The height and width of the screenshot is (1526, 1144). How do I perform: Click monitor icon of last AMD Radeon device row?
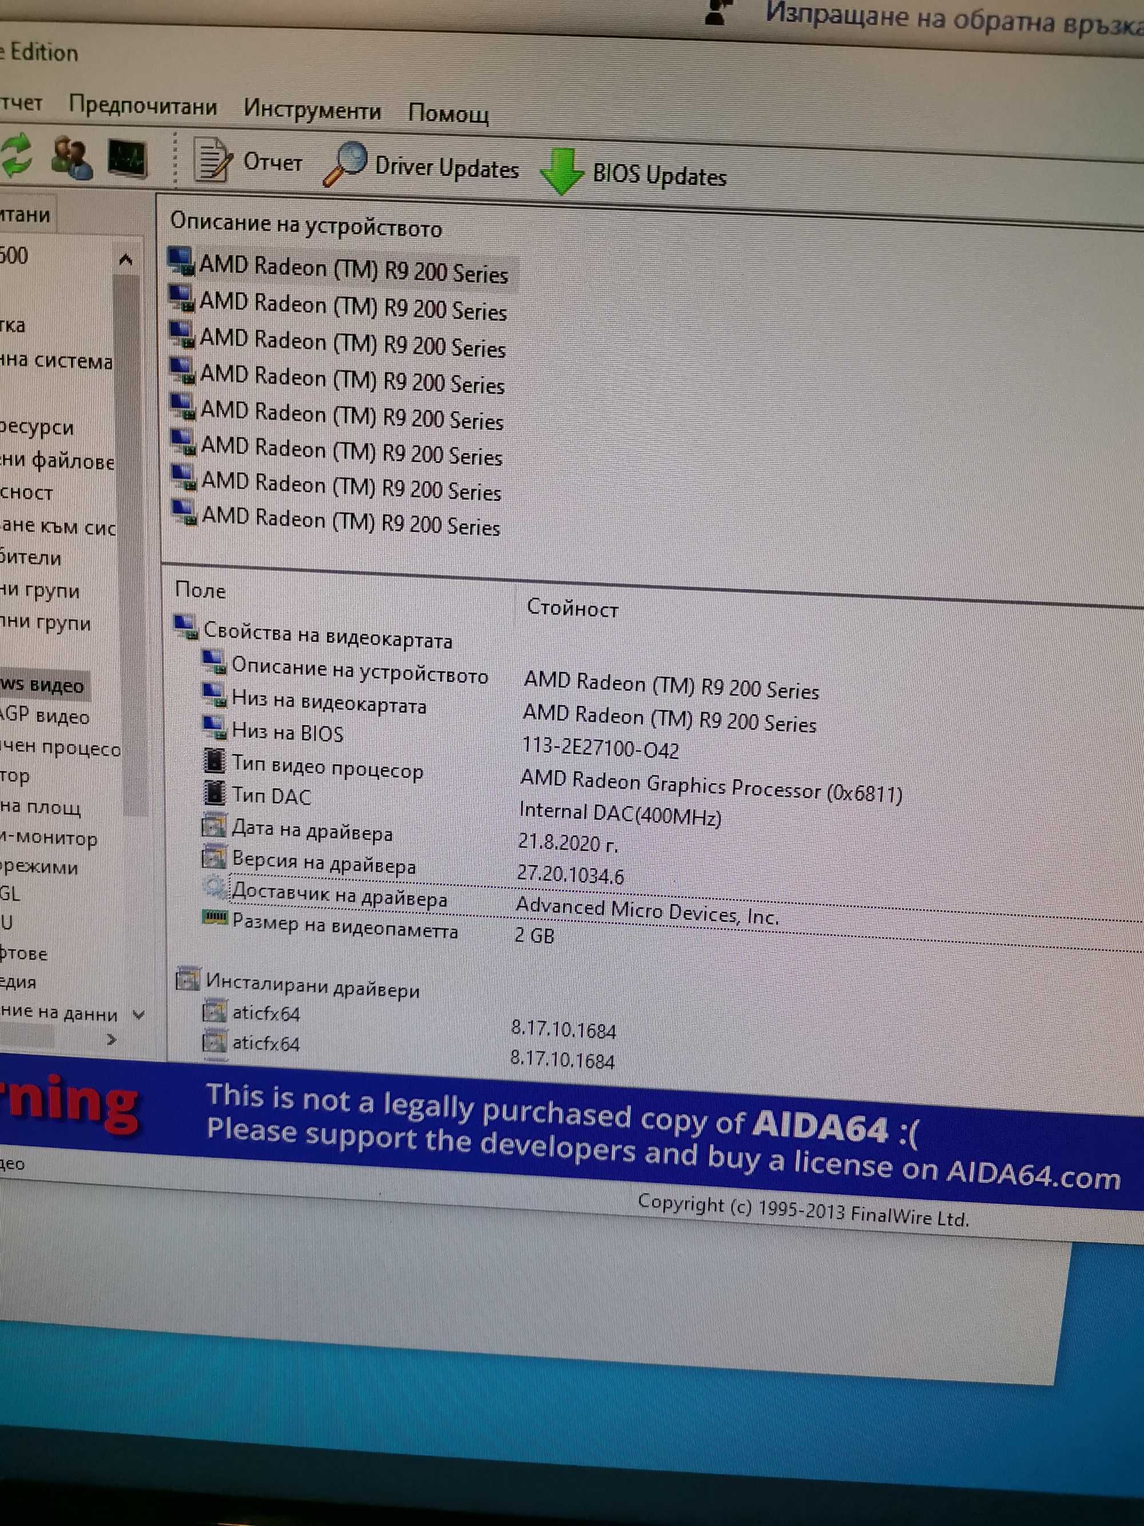click(x=184, y=514)
